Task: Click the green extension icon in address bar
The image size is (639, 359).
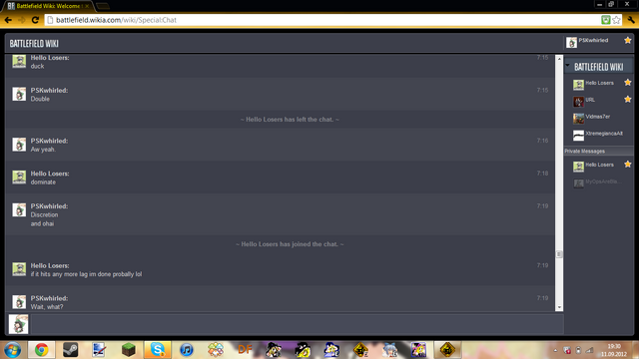Action: [x=606, y=20]
